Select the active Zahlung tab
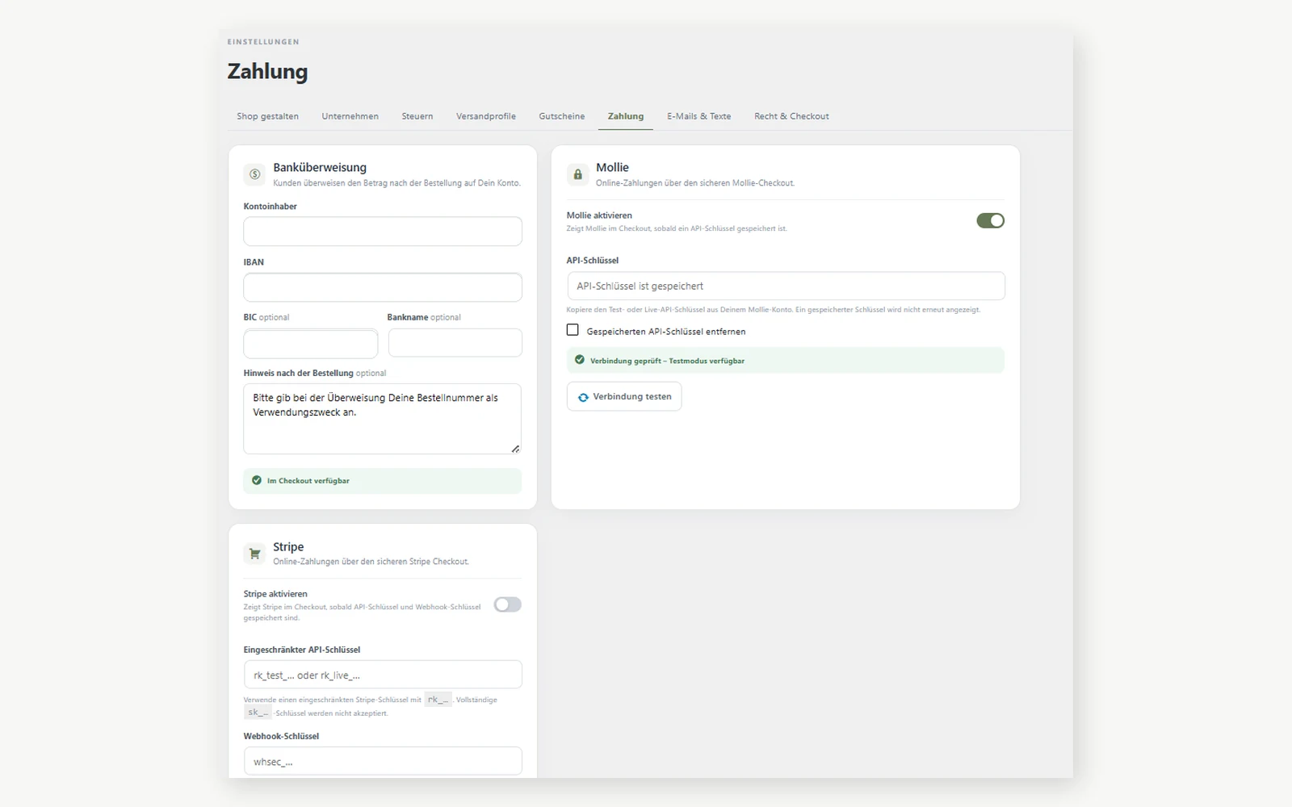 pyautogui.click(x=626, y=116)
